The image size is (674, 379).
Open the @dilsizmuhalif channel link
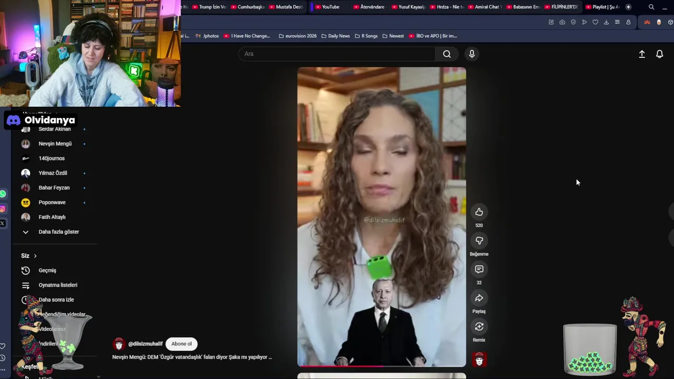coord(145,344)
